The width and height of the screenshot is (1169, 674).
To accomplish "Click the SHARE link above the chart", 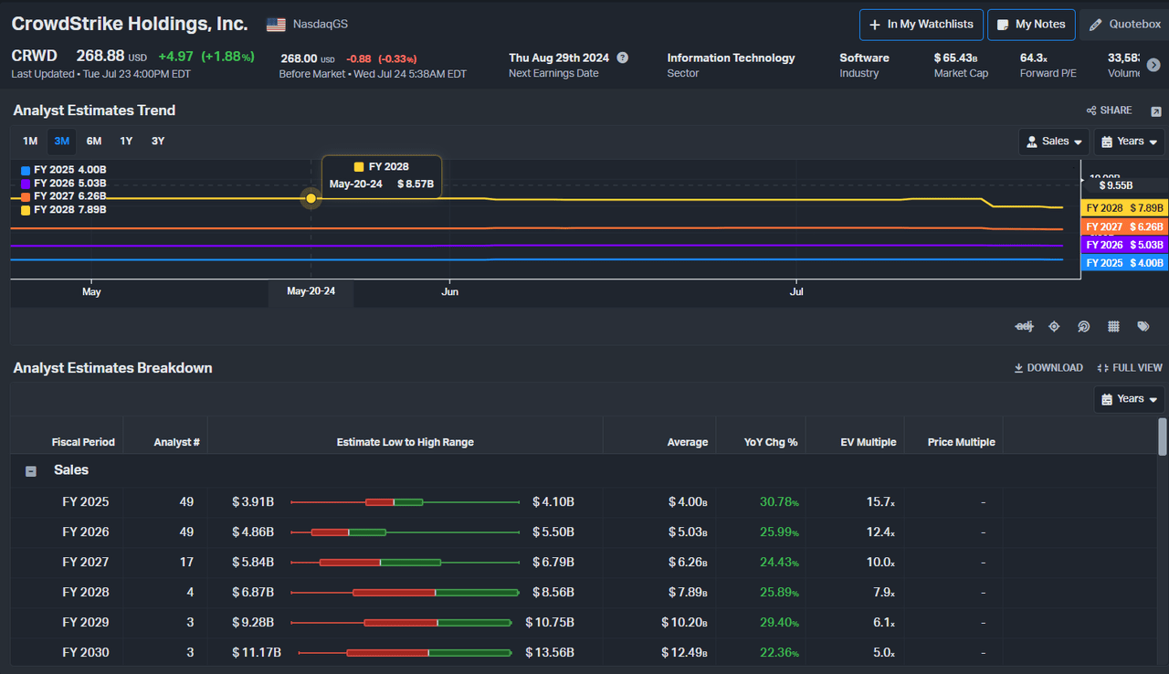I will pyautogui.click(x=1109, y=111).
